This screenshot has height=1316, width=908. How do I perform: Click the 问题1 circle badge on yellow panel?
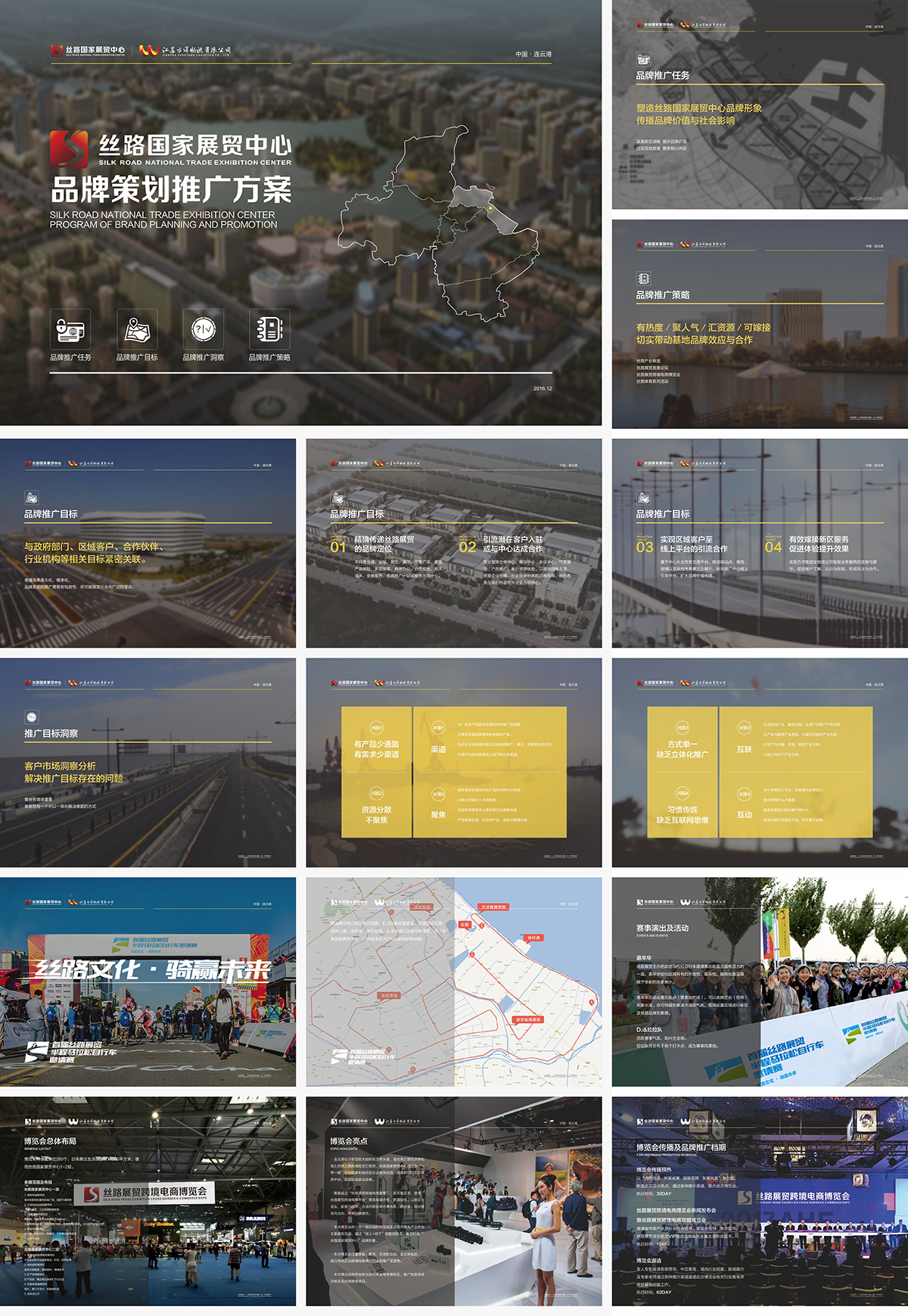pyautogui.click(x=377, y=728)
